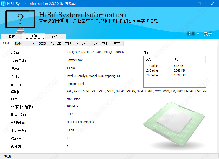
Task: Select the L2 Cache row
Action: [x=175, y=70]
